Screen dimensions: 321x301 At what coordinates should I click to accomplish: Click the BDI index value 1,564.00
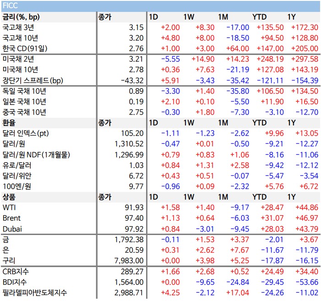129,282
